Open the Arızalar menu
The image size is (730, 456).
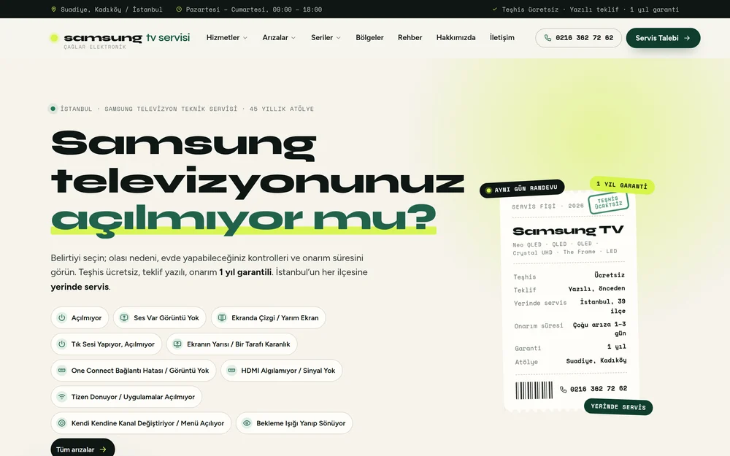pyautogui.click(x=279, y=38)
